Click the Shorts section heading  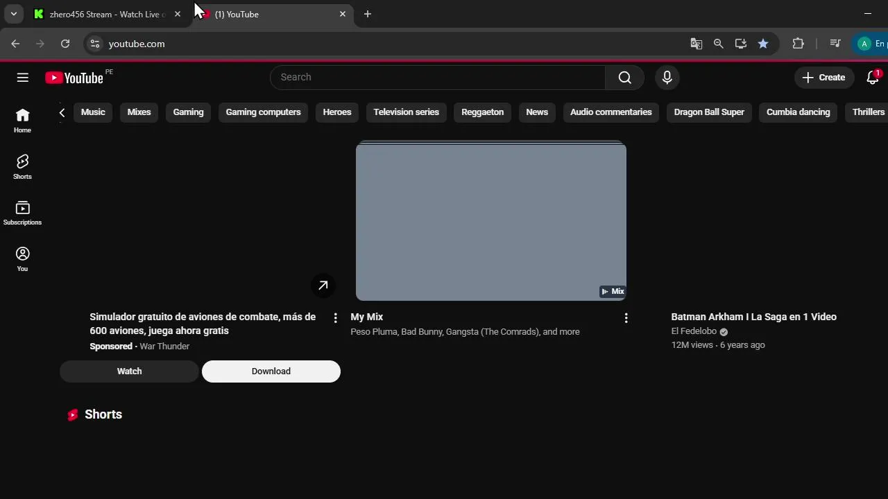click(x=103, y=414)
